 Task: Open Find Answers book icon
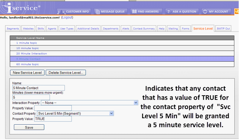tap(134, 11)
